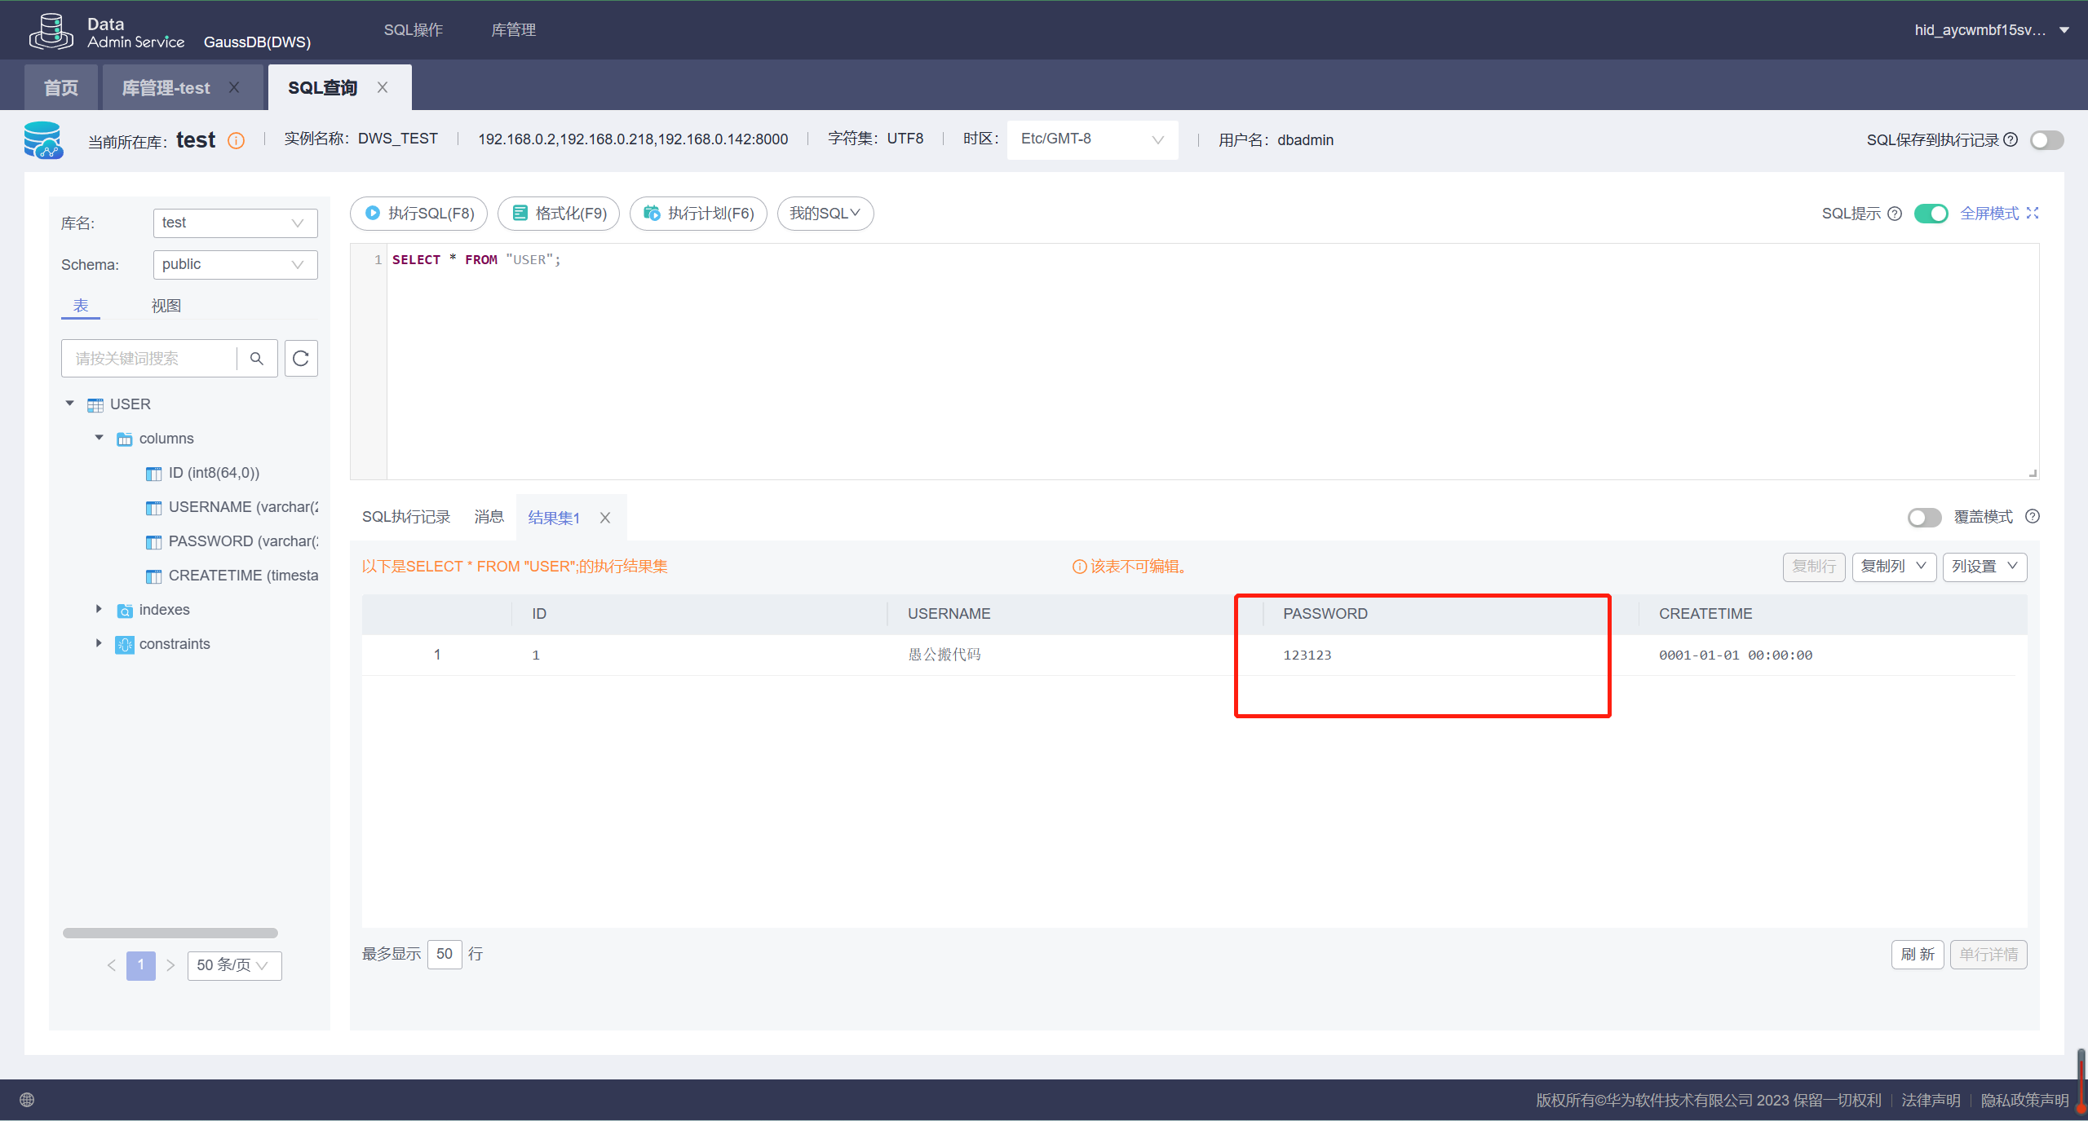Click the help icon beside SQL保存到执行记录
Screen dimensions: 2088x1121
[2011, 139]
